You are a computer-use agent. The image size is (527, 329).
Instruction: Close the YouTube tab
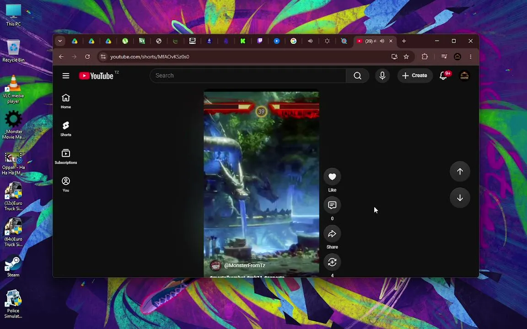coord(391,41)
